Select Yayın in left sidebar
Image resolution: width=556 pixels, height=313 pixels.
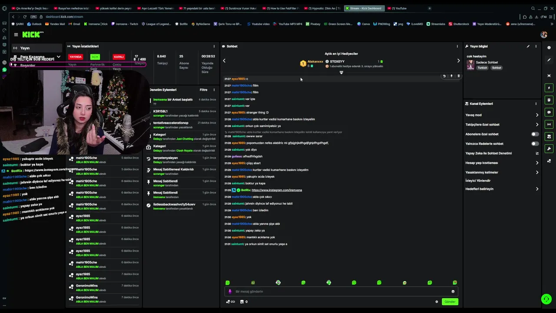(x=37, y=48)
